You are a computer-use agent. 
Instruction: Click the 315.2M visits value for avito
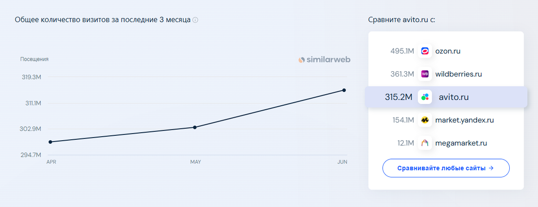coord(398,97)
